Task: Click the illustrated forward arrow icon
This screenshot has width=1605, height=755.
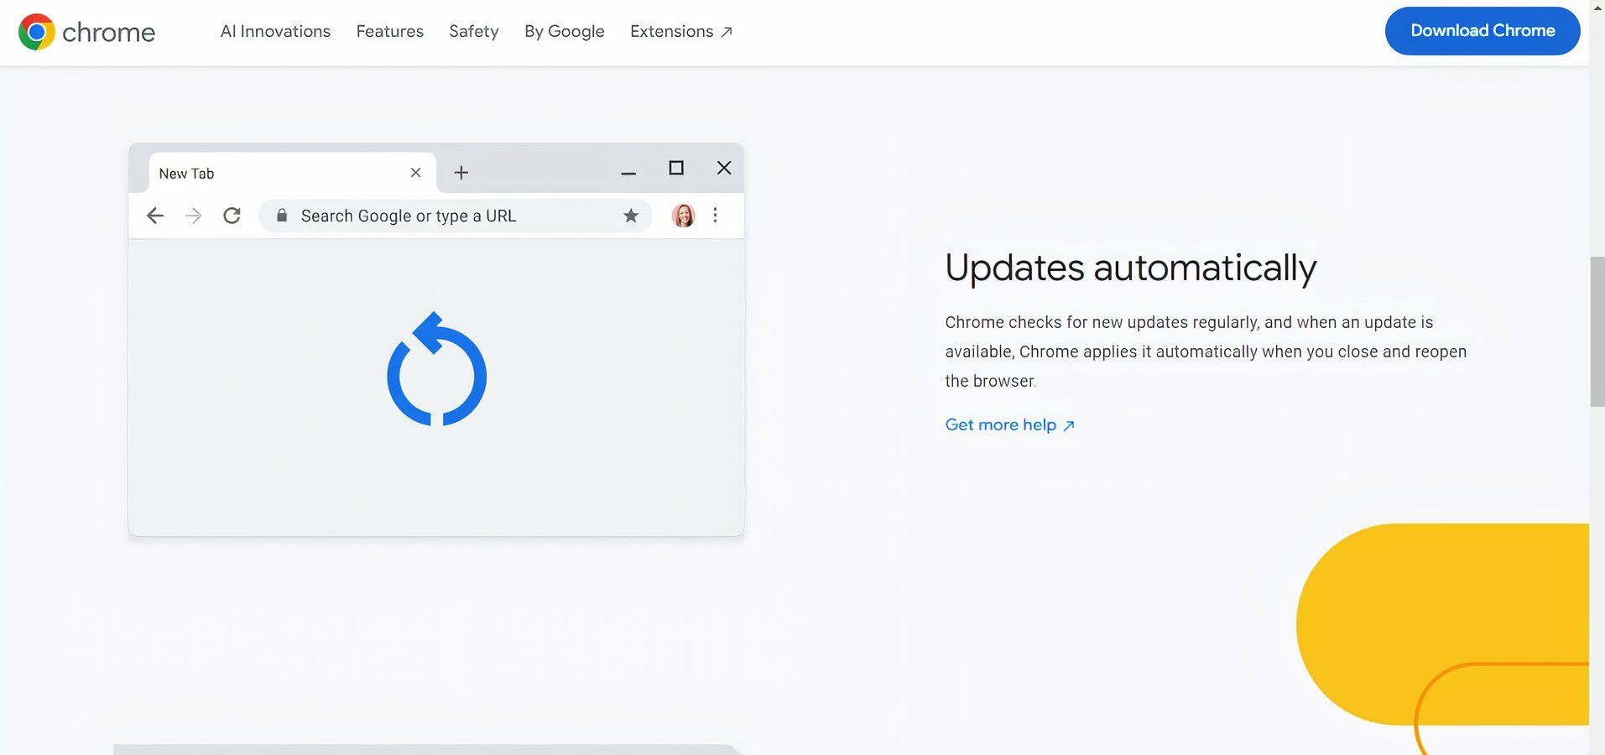Action: [193, 216]
